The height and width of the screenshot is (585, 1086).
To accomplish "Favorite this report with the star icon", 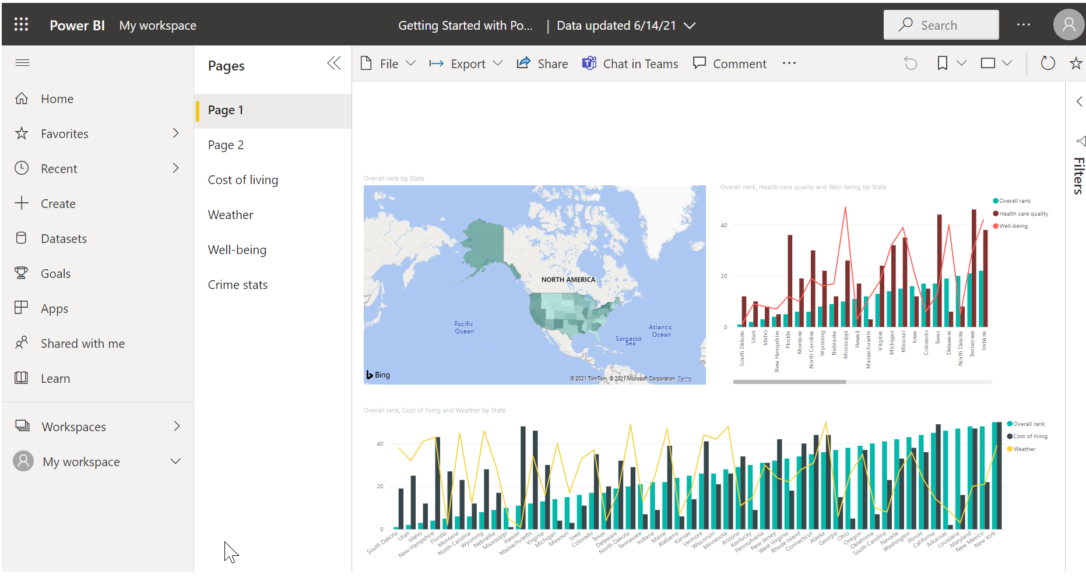I will click(1076, 63).
